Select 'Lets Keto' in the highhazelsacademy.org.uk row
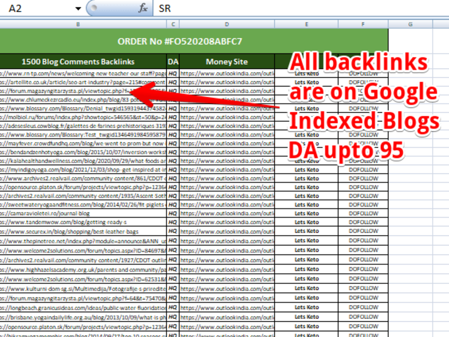This screenshot has width=449, height=337. tap(306, 269)
